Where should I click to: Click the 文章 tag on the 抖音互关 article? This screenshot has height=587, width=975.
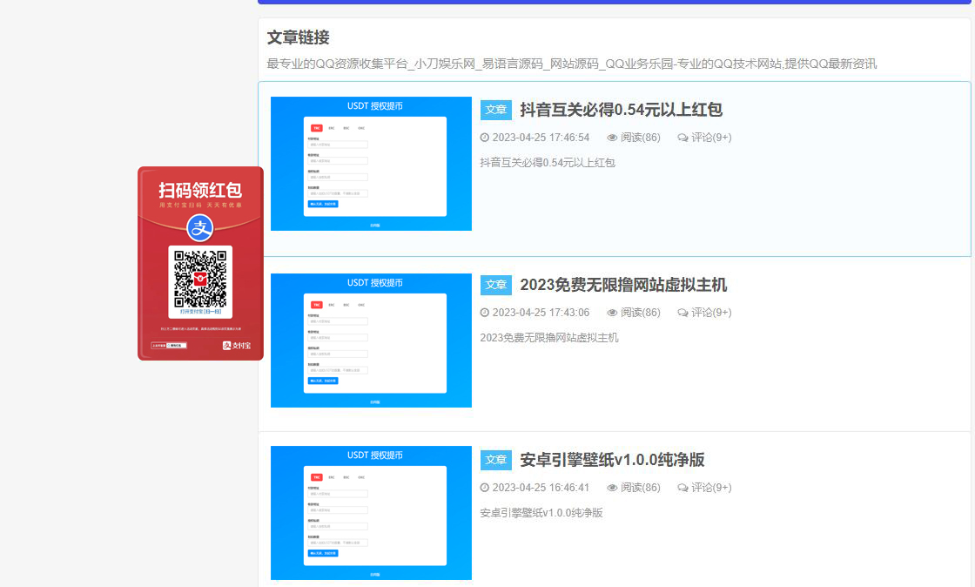(496, 110)
